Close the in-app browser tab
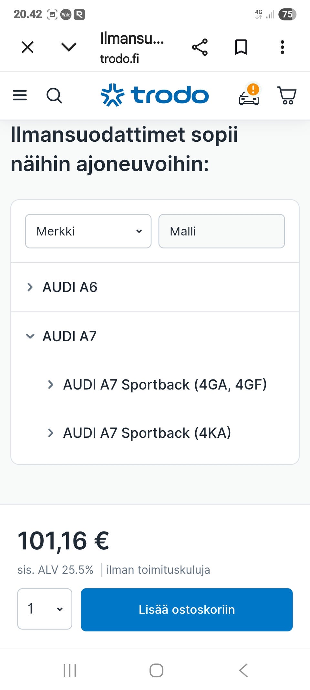The width and height of the screenshot is (310, 690). coord(27,47)
